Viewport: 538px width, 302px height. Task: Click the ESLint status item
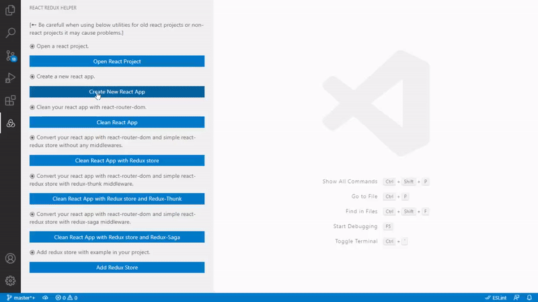(x=496, y=297)
